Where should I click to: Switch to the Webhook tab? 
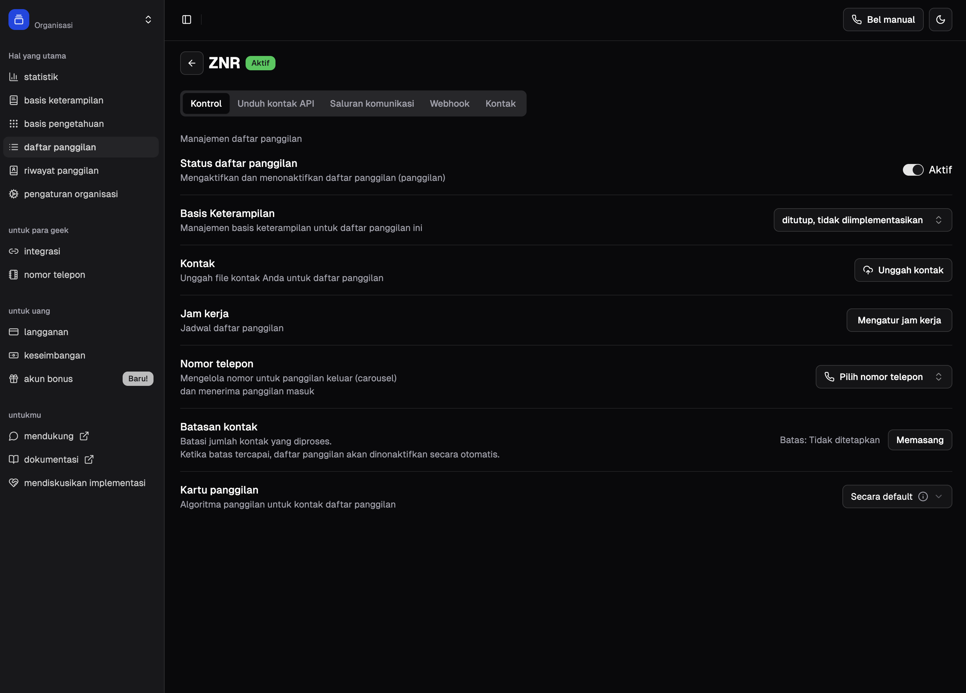[449, 103]
